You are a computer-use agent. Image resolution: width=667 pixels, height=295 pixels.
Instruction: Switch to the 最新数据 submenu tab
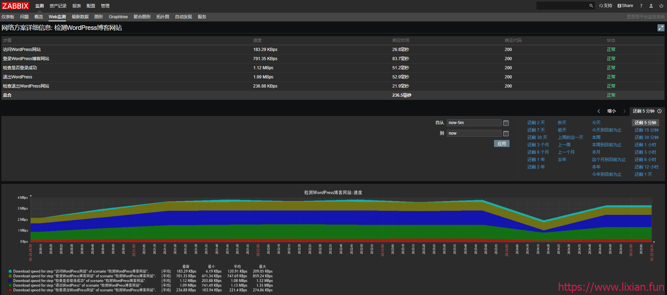(80, 17)
